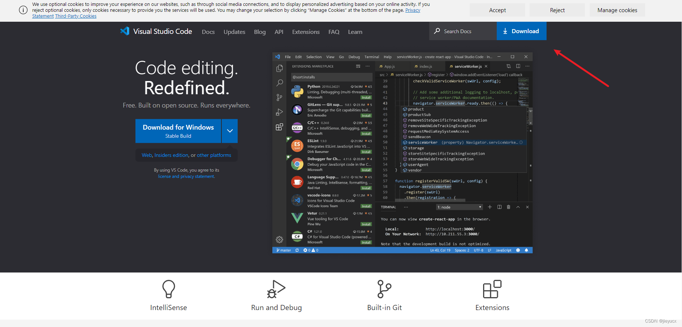Open Source Control icon in activity bar
The height and width of the screenshot is (327, 682).
279,98
